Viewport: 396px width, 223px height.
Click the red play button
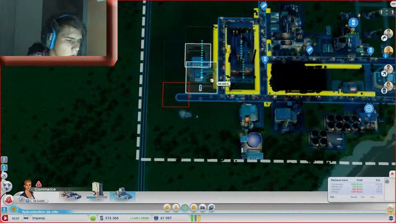[5, 218]
